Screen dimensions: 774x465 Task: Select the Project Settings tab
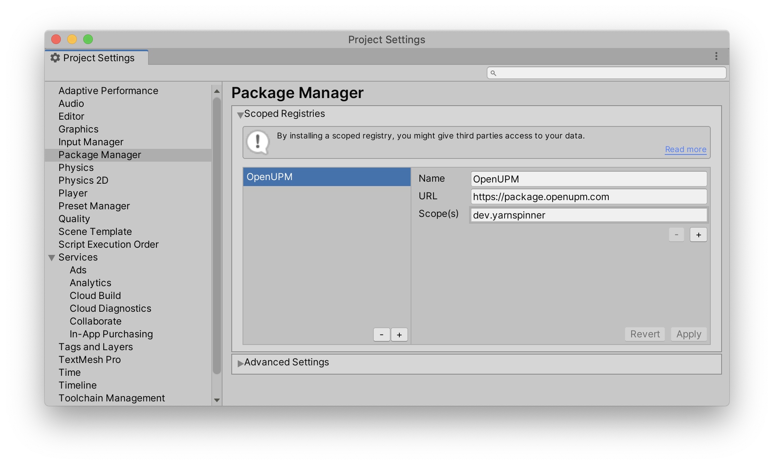coord(97,58)
